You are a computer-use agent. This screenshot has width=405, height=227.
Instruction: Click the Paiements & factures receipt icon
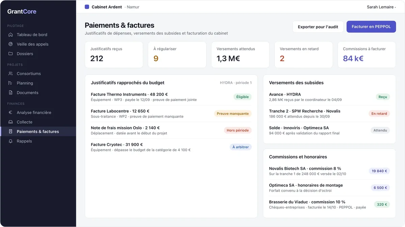pyautogui.click(x=10, y=131)
